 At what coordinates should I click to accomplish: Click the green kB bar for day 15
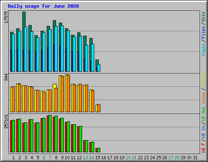point(99,150)
